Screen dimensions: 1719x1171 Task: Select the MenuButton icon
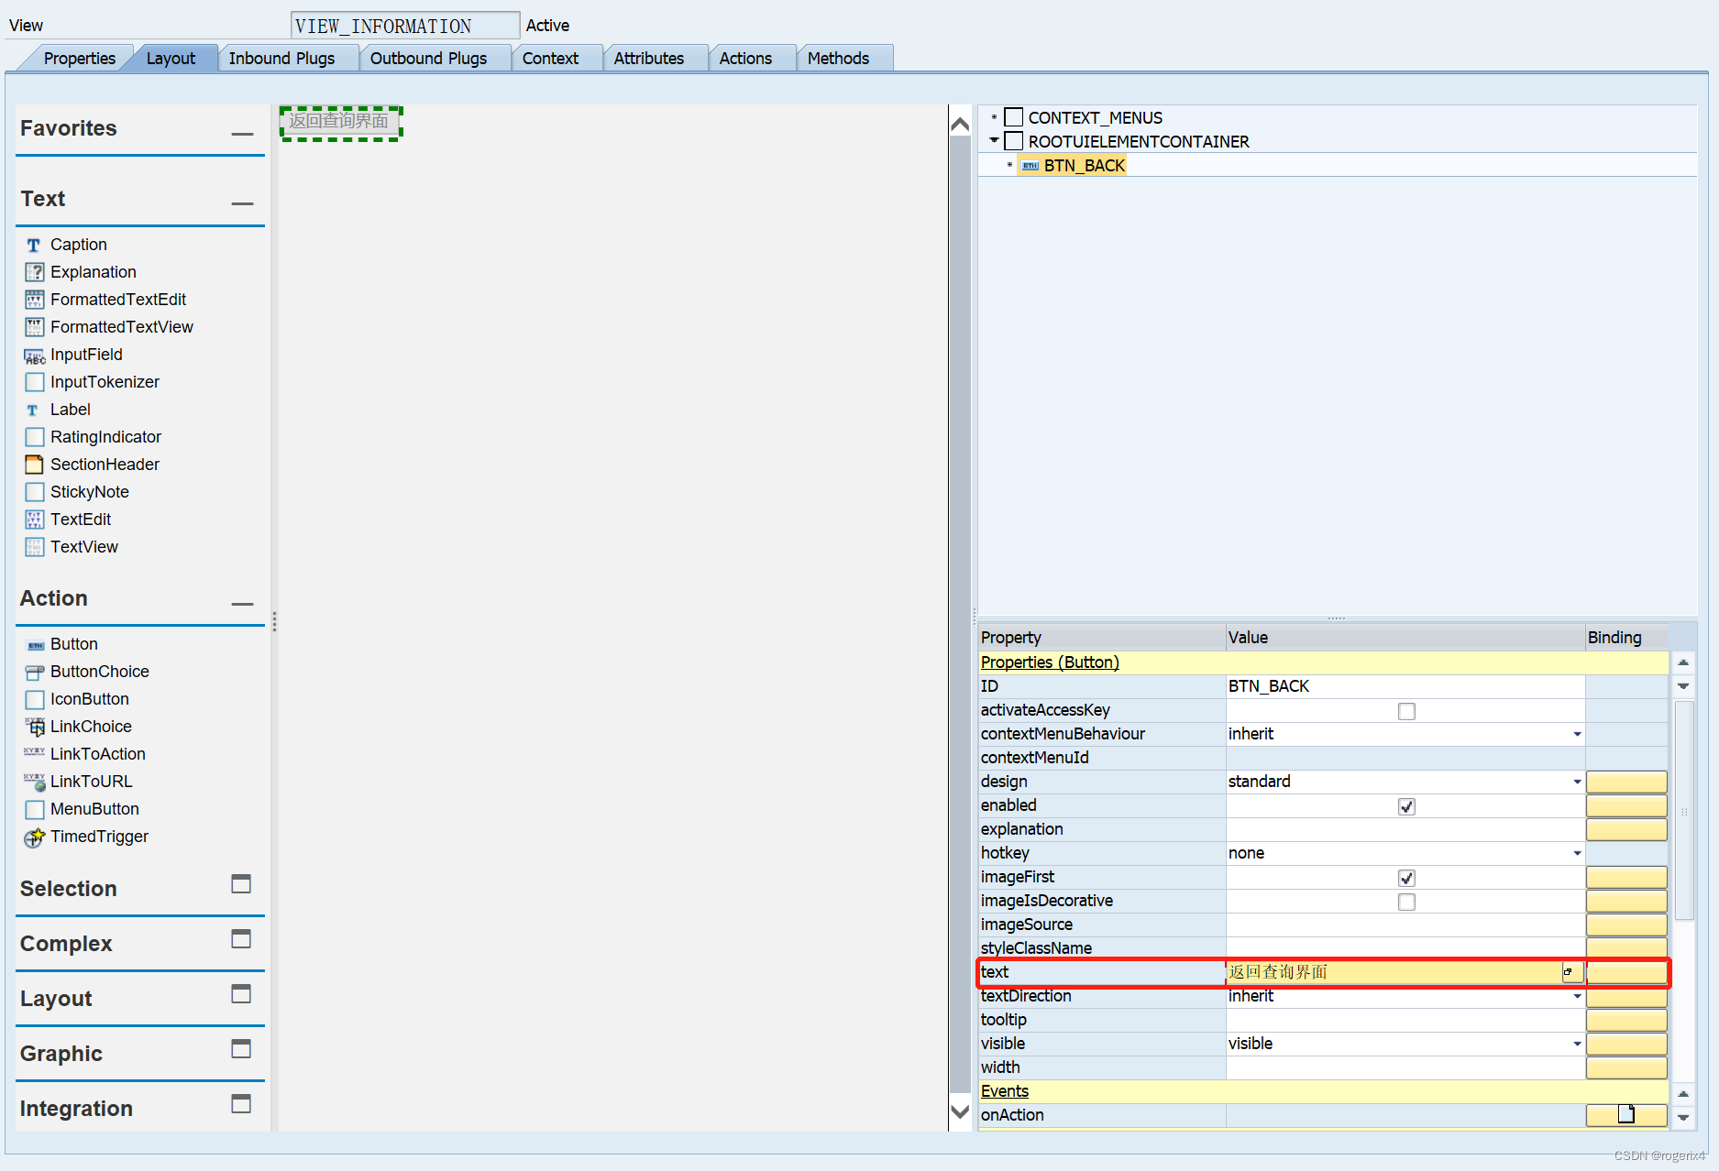pyautogui.click(x=34, y=809)
